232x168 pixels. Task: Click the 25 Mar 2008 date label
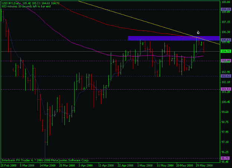tap(67, 165)
